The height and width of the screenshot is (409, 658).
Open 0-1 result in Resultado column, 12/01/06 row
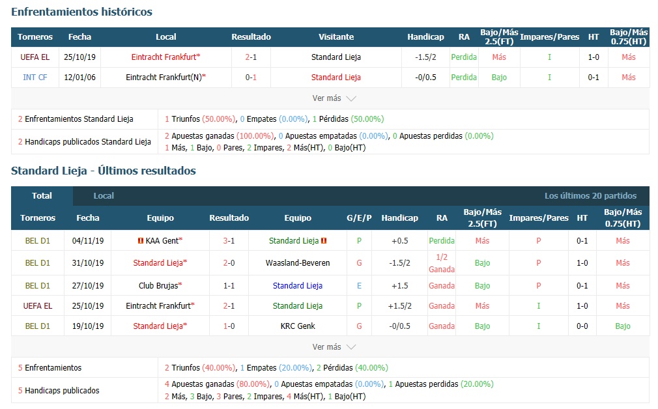tap(251, 78)
